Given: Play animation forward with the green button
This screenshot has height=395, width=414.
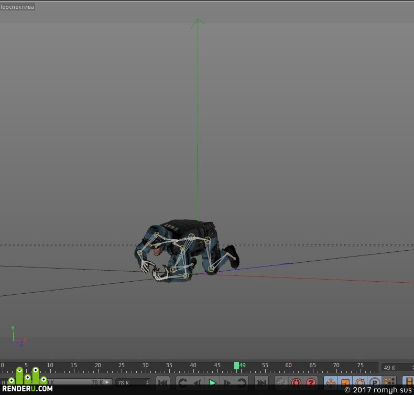Looking at the screenshot, I should (x=212, y=382).
